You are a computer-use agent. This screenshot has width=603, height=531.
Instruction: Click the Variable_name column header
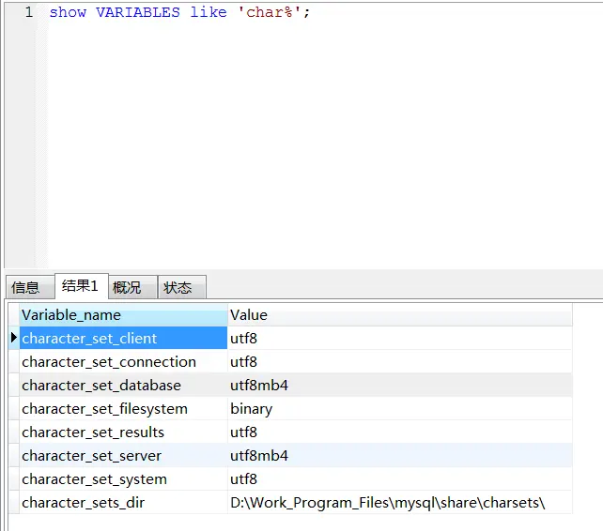[x=123, y=315]
